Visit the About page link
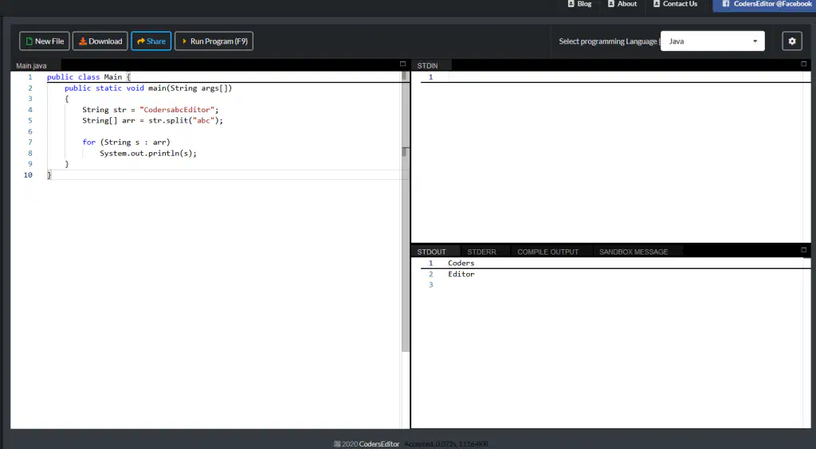The image size is (816, 449). pos(622,4)
